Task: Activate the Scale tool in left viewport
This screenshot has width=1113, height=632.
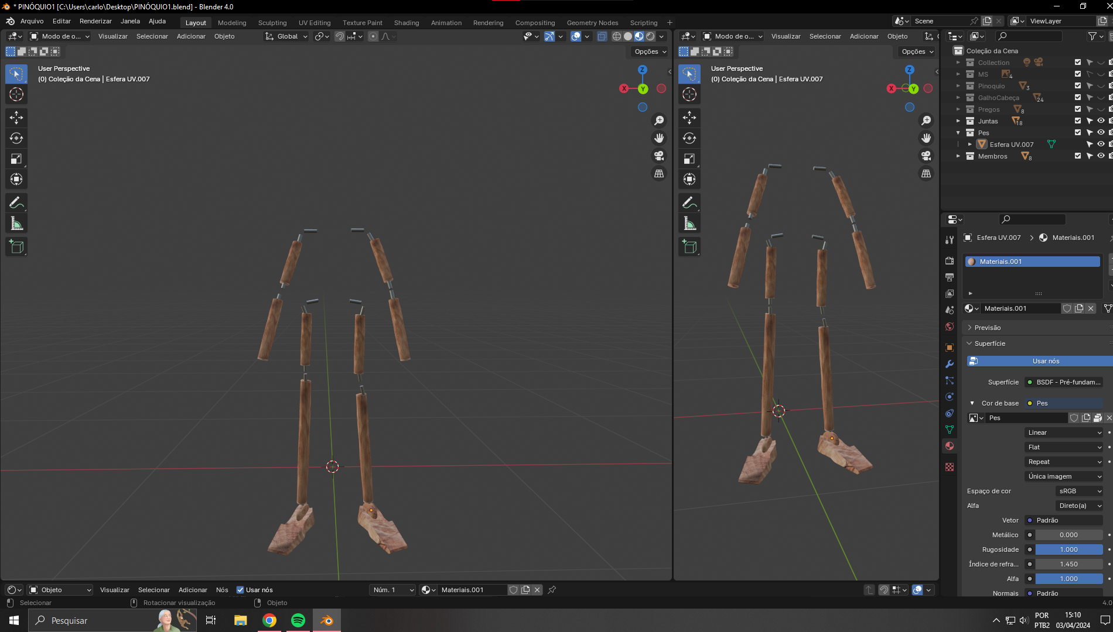Action: tap(16, 159)
